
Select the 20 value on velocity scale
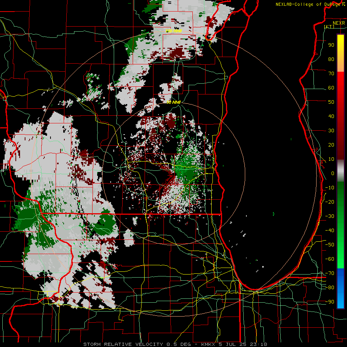(331, 145)
